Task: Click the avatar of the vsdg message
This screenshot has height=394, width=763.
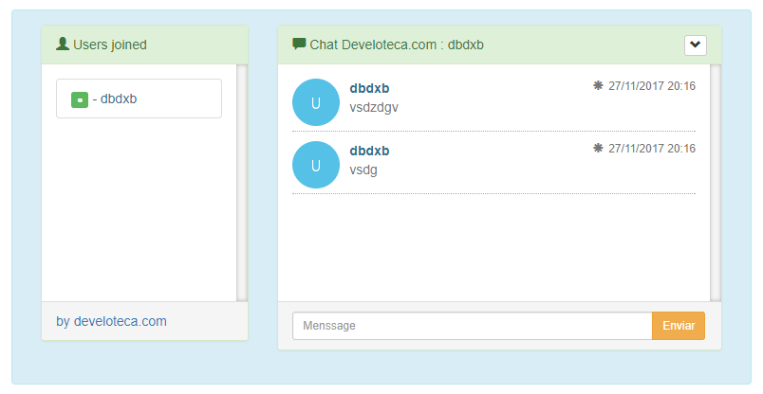Action: click(316, 165)
